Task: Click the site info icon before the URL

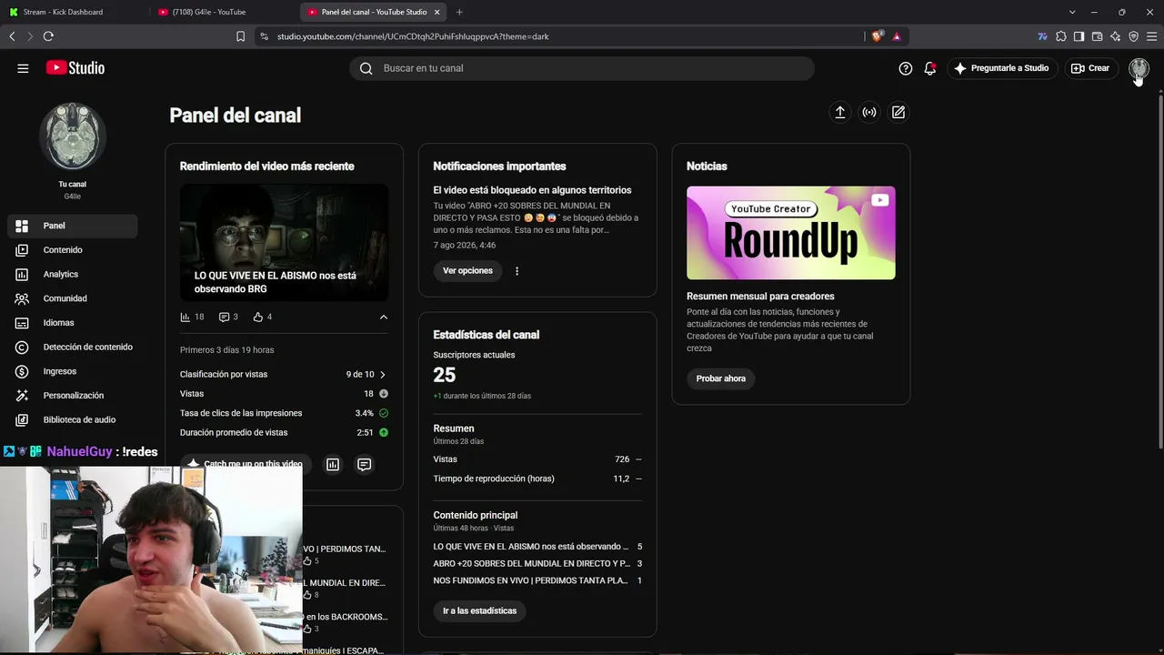Action: pyautogui.click(x=264, y=36)
